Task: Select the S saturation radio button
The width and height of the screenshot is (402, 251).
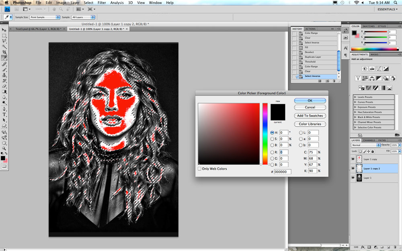Action: tap(272, 139)
